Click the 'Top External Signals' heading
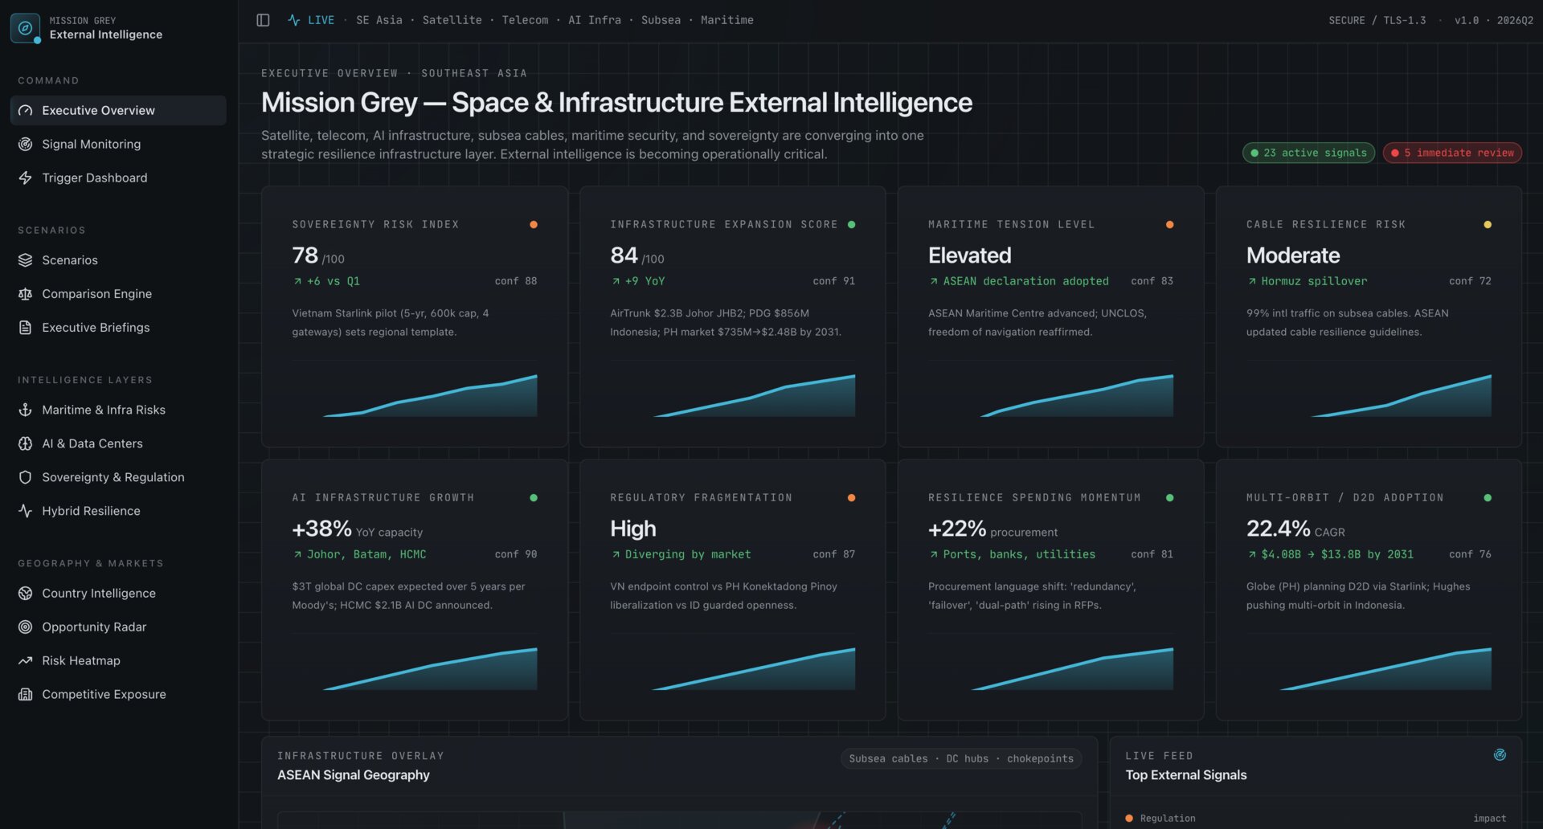This screenshot has width=1543, height=829. tap(1186, 775)
